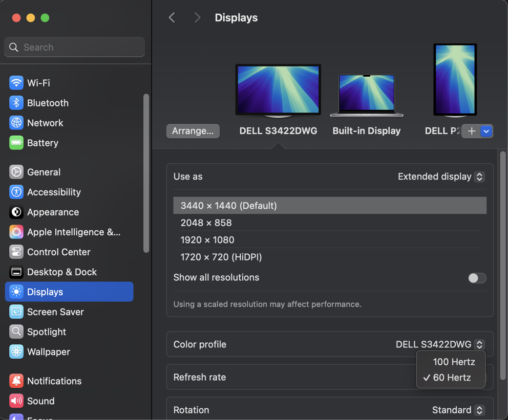Open Wallpaper settings
The width and height of the screenshot is (508, 420).
click(x=49, y=352)
